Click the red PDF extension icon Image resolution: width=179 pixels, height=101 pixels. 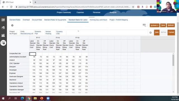[x=138, y=7]
